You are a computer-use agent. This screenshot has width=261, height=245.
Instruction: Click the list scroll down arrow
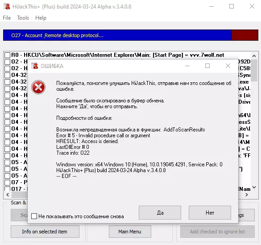click(254, 187)
